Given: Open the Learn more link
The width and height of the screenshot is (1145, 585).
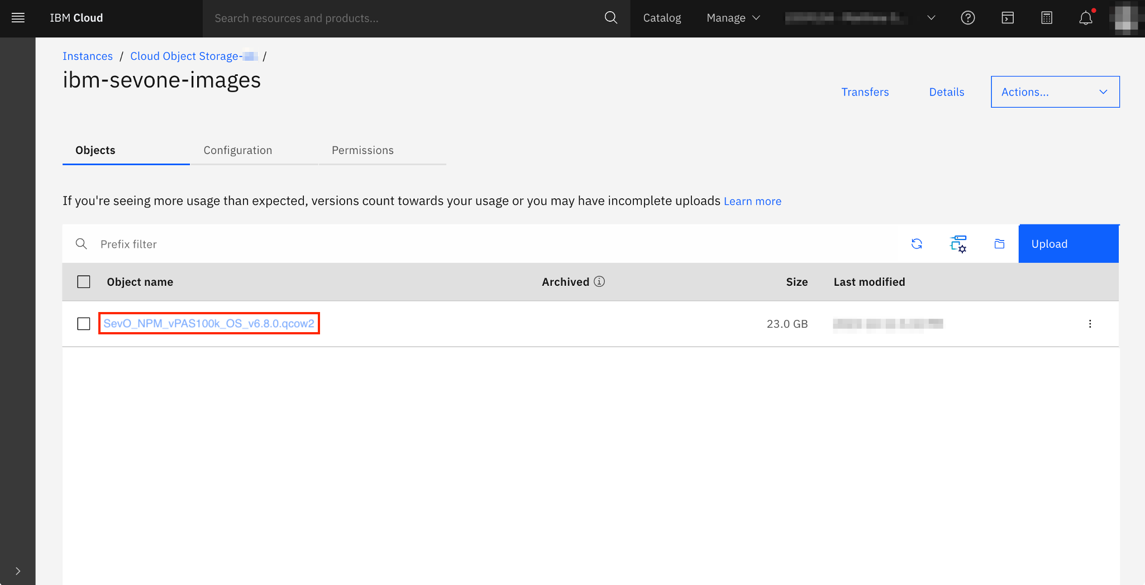Looking at the screenshot, I should coord(752,202).
